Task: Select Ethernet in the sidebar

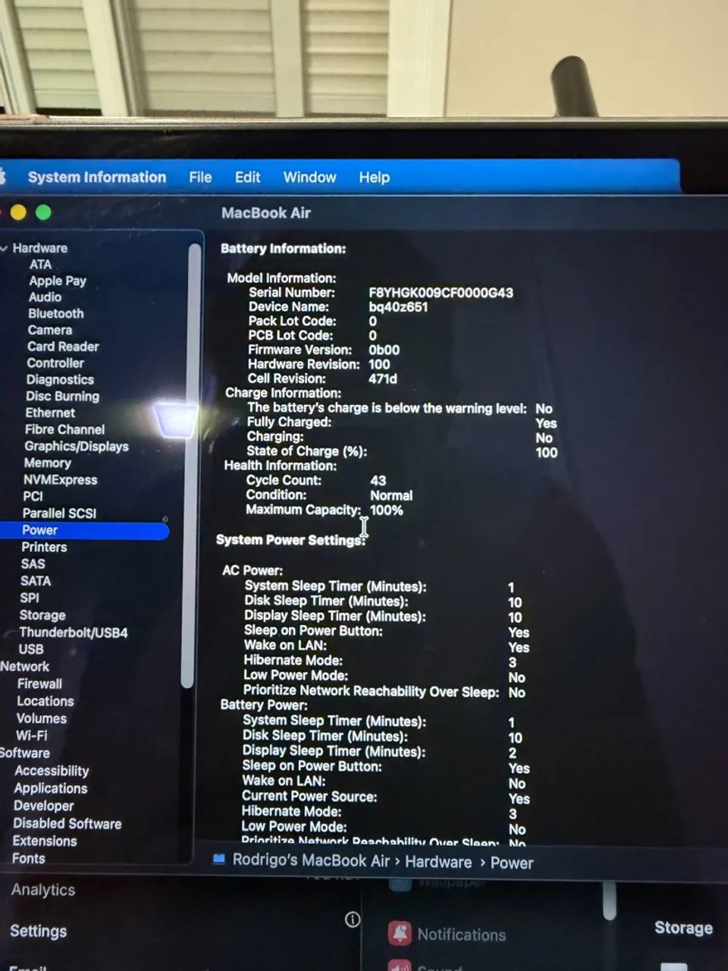Action: click(x=50, y=413)
